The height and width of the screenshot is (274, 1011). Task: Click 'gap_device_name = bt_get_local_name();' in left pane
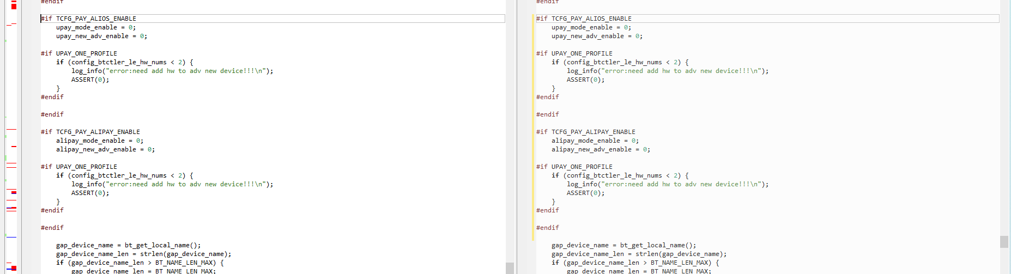click(x=129, y=245)
